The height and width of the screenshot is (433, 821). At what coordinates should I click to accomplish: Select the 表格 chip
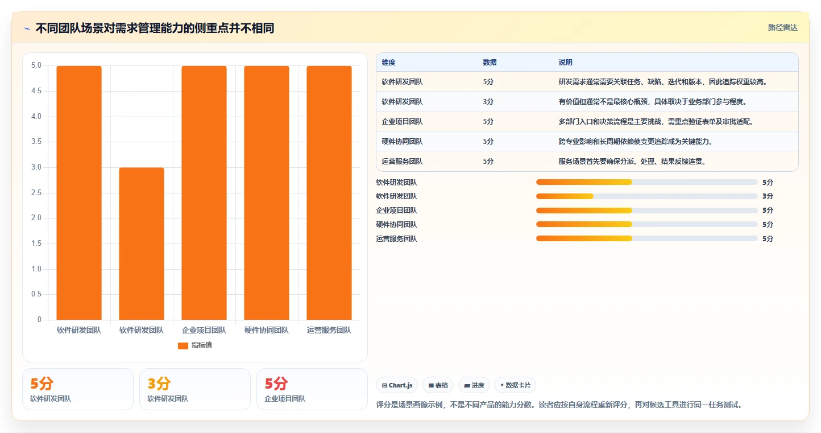coord(438,385)
